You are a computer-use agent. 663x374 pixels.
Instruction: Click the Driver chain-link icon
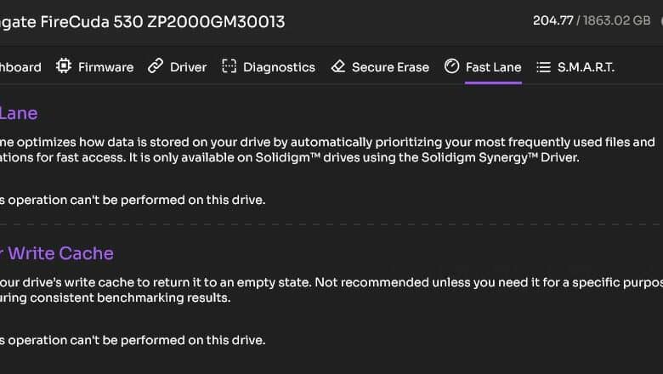156,66
